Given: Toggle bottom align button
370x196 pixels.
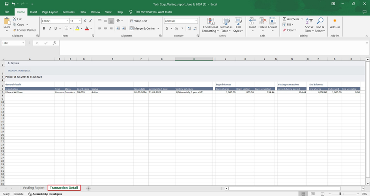Looking at the screenshot, I should (111, 21).
